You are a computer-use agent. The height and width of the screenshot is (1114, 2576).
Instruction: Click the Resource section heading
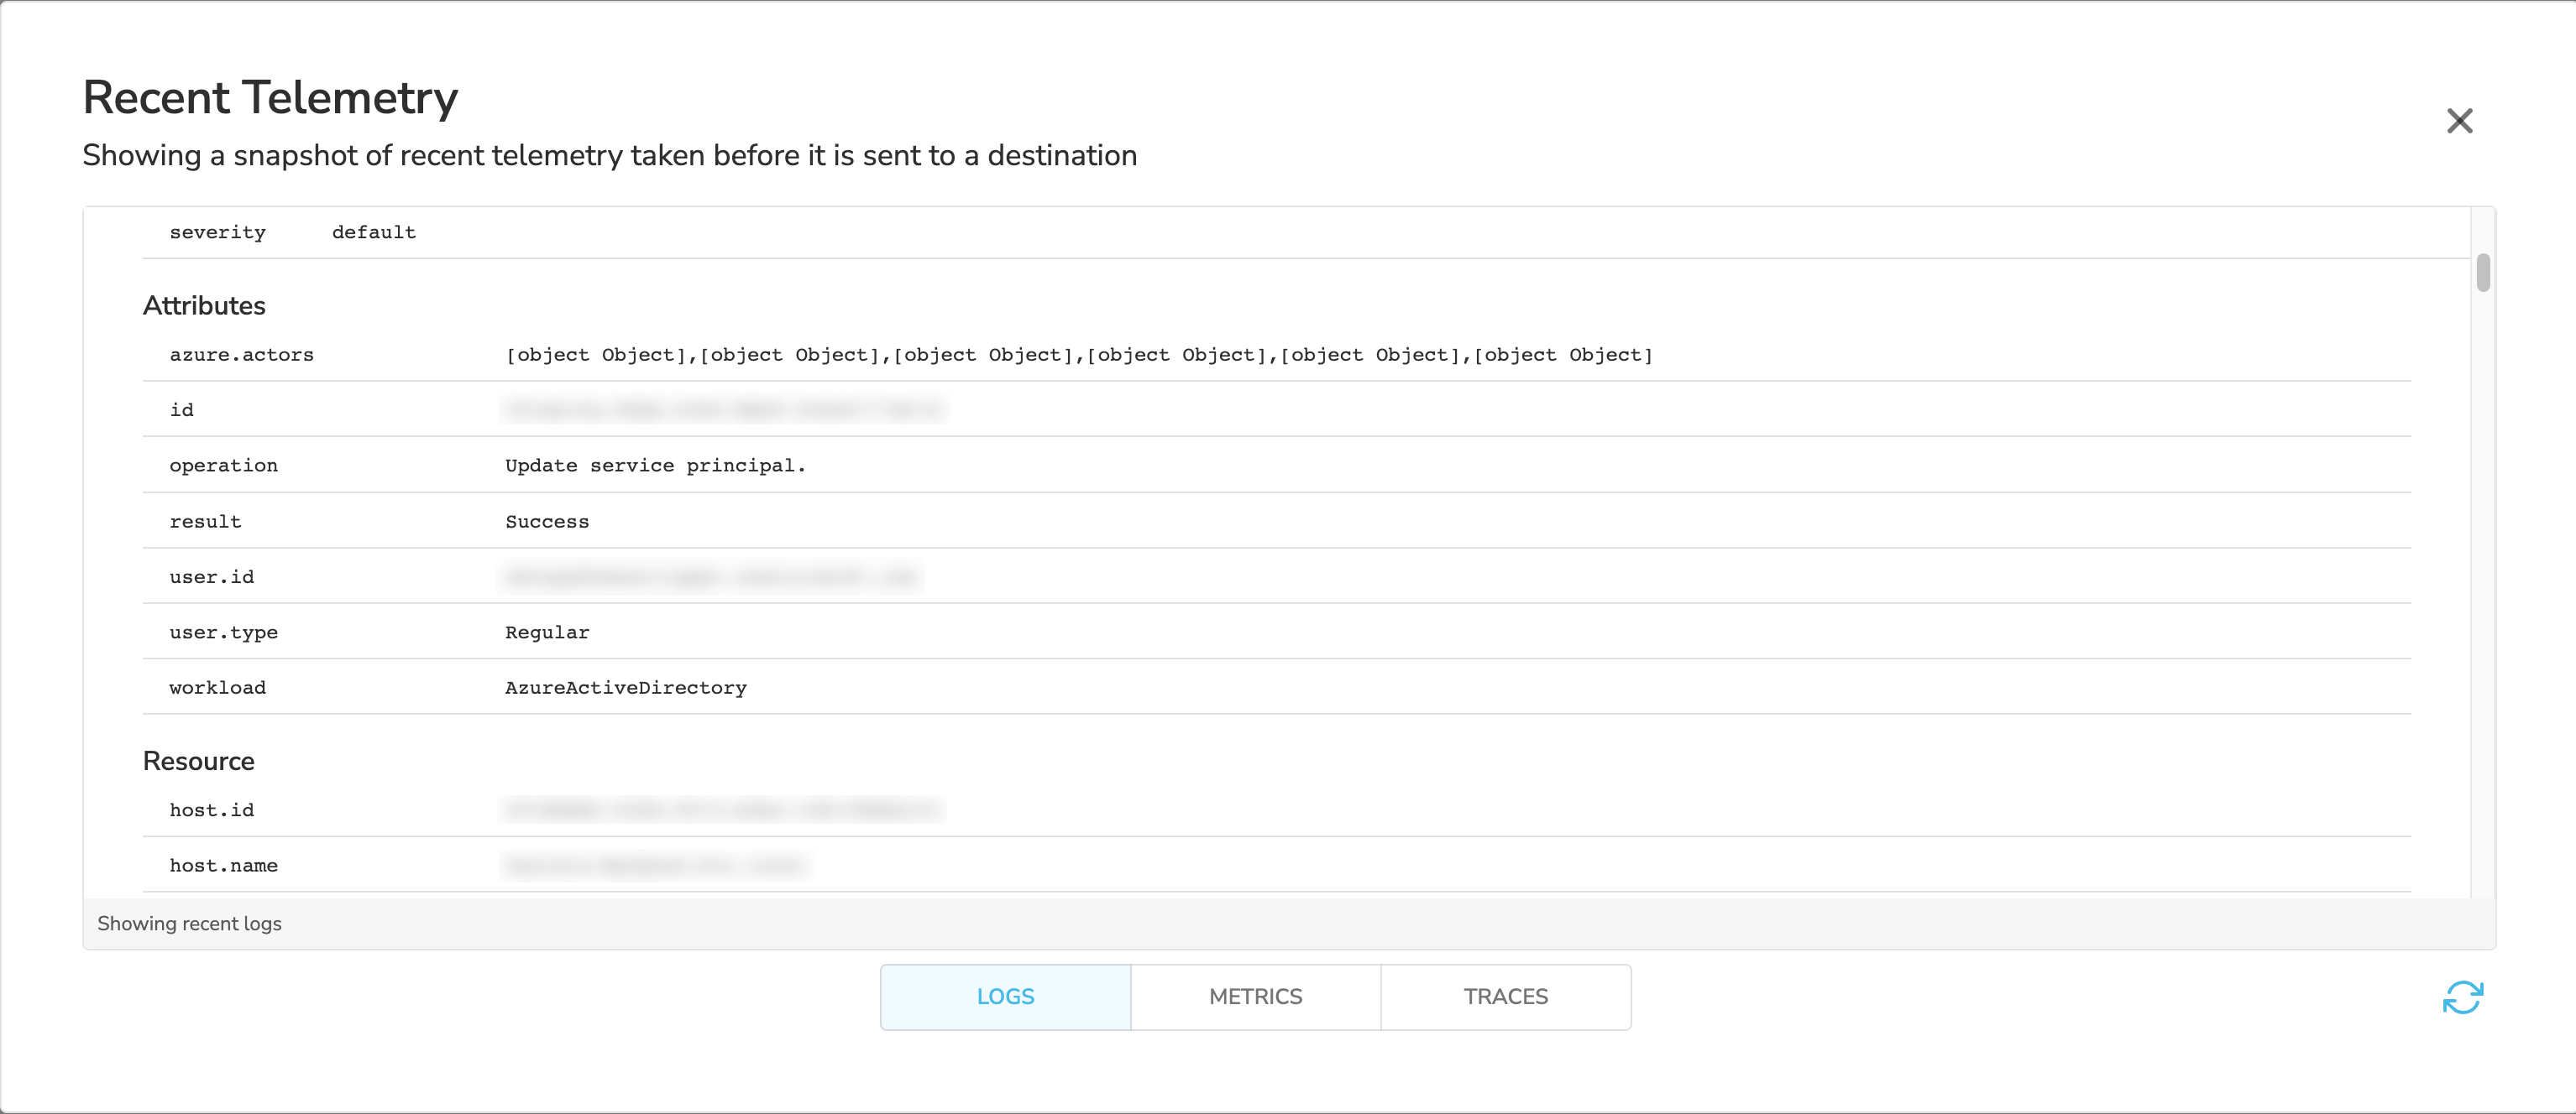tap(198, 762)
